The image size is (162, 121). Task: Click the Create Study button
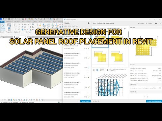tap(85, 101)
